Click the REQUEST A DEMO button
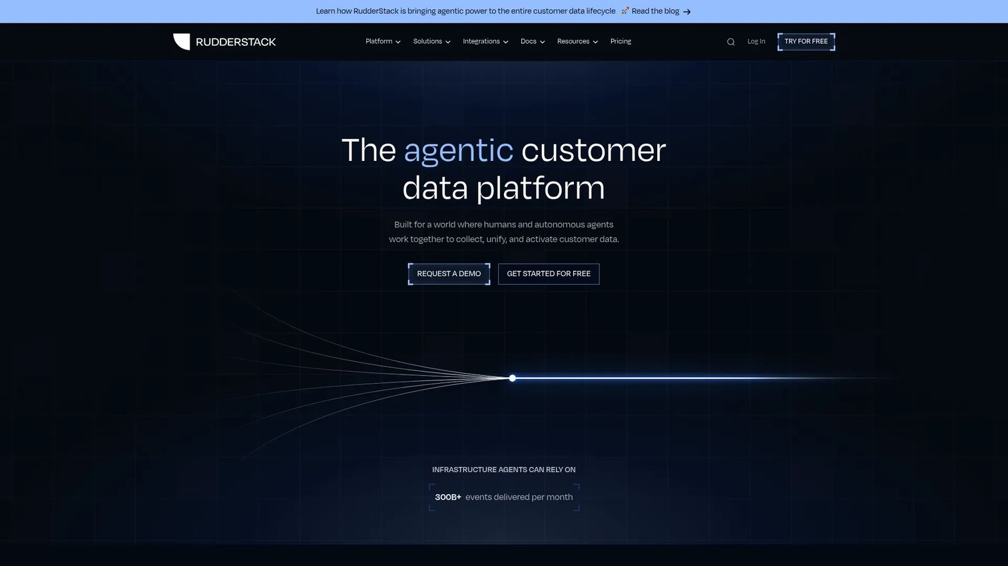Viewport: 1008px width, 566px height. coord(449,274)
